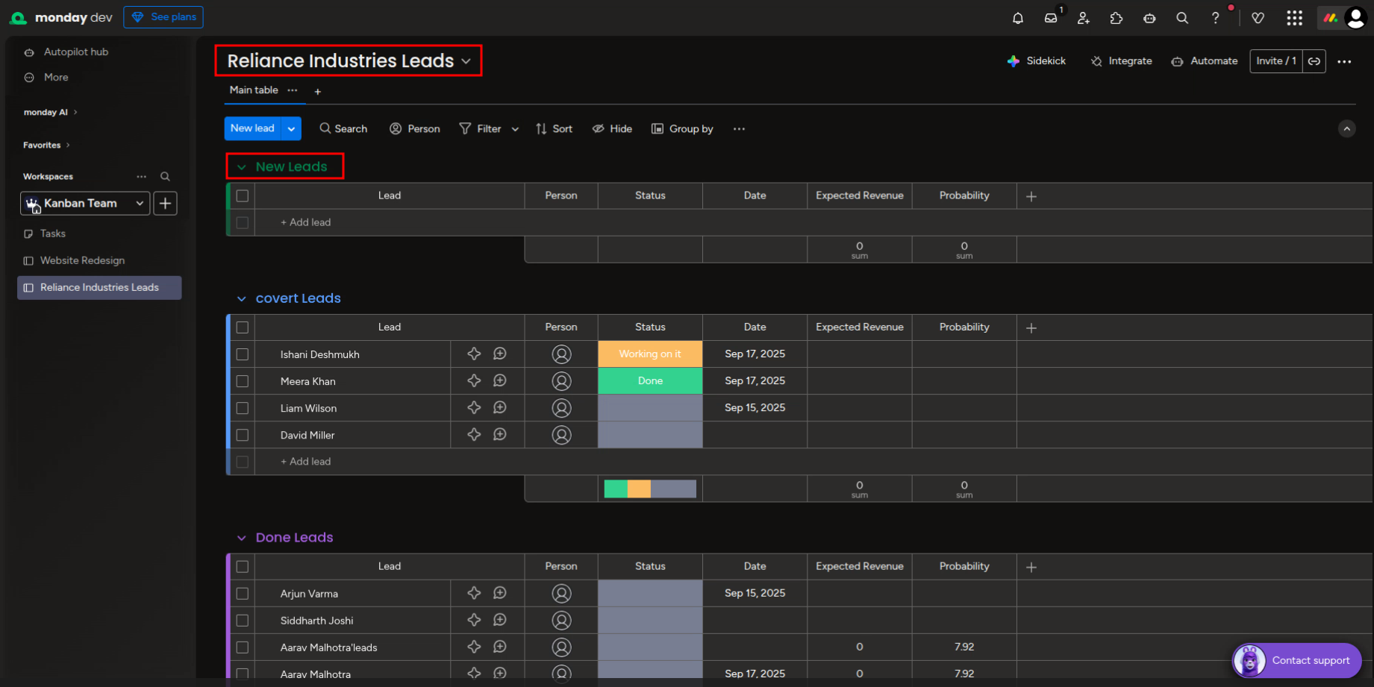Viewport: 1374px width, 687px height.
Task: Open the products switcher grid icon
Action: pos(1295,18)
